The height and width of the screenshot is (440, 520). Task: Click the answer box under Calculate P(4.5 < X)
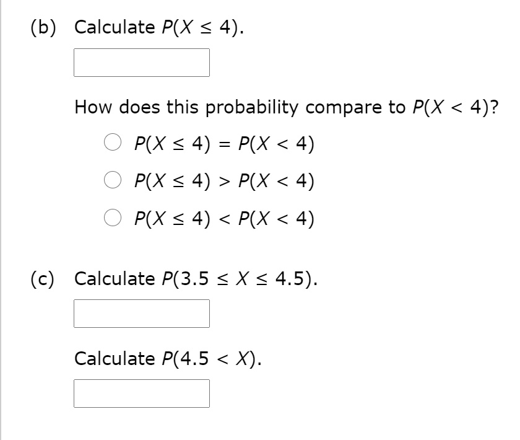click(x=142, y=394)
